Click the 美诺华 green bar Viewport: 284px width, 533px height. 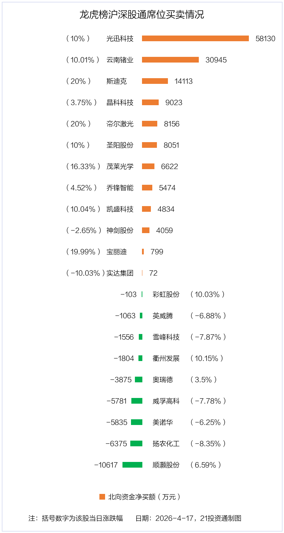(137, 422)
